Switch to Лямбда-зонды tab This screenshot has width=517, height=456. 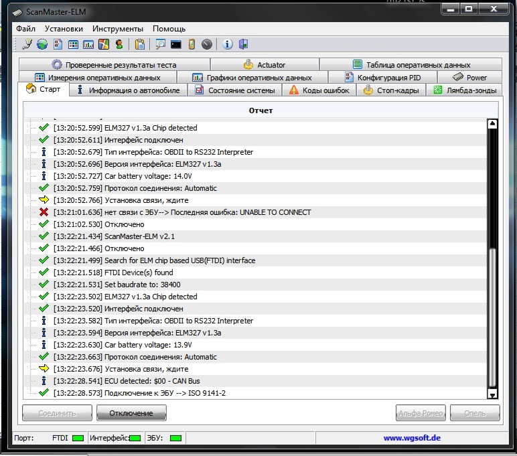(x=465, y=90)
